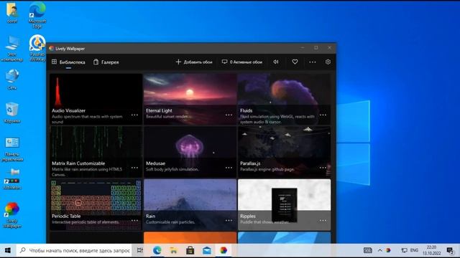460x258 pixels.
Task: Select the Rain wallpaper
Action: coord(190,205)
